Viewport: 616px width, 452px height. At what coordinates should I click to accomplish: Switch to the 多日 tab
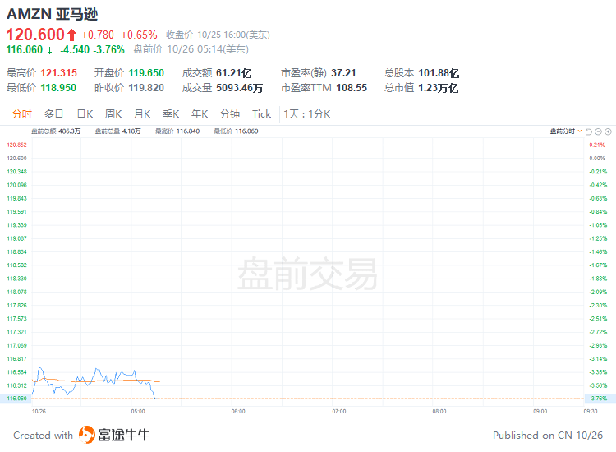point(54,114)
